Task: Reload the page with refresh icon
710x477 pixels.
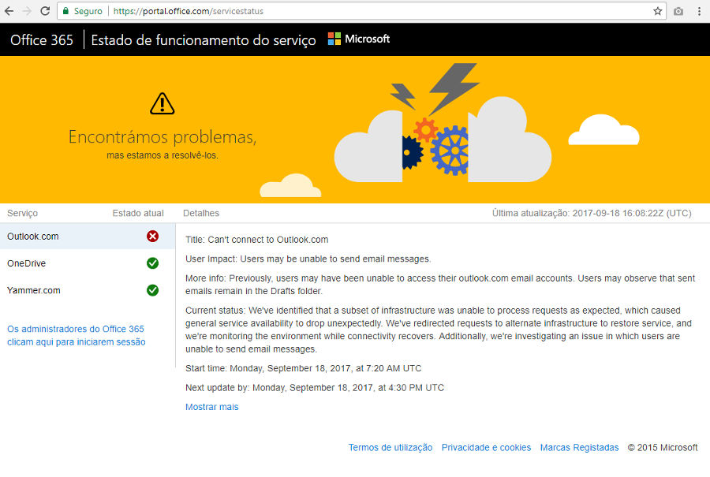Action: (x=45, y=11)
